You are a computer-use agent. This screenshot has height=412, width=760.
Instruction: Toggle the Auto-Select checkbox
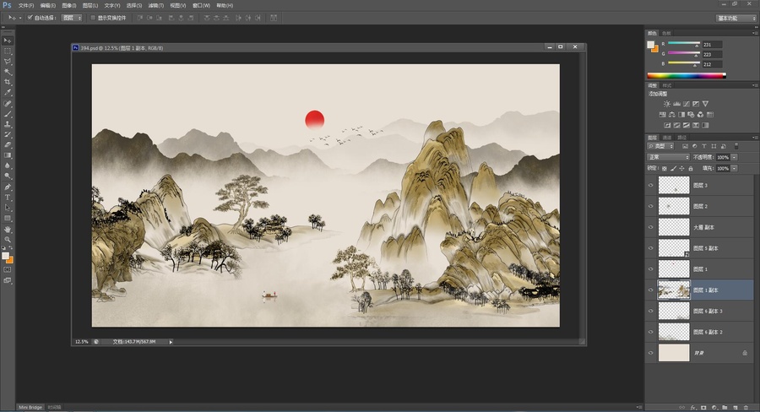click(30, 18)
